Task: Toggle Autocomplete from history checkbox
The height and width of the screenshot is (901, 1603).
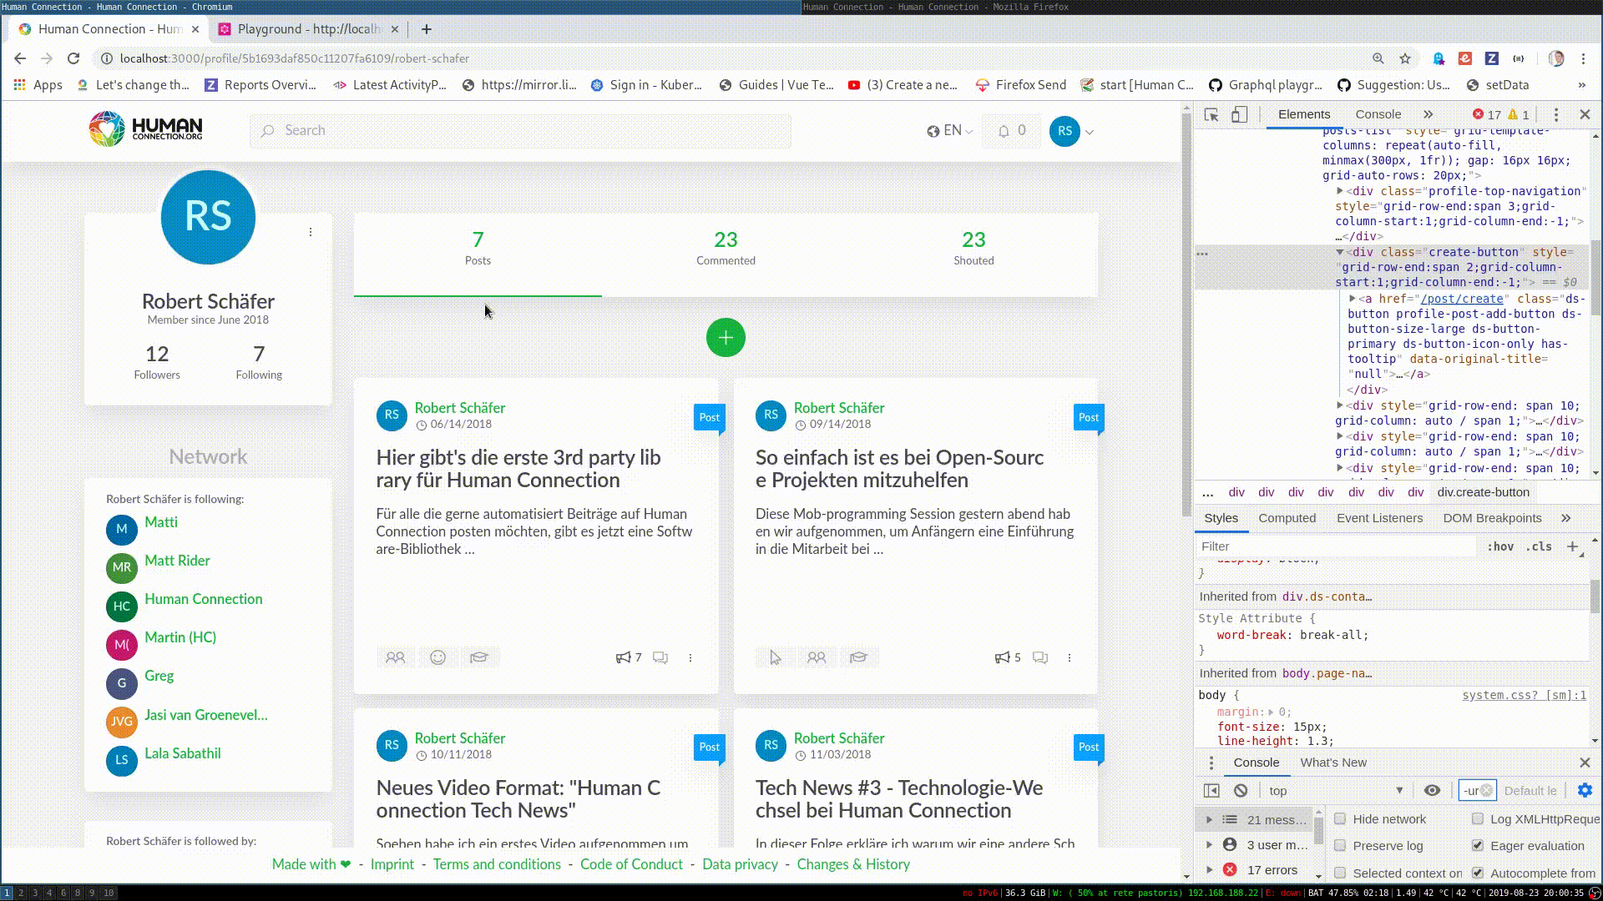Action: pos(1478,873)
